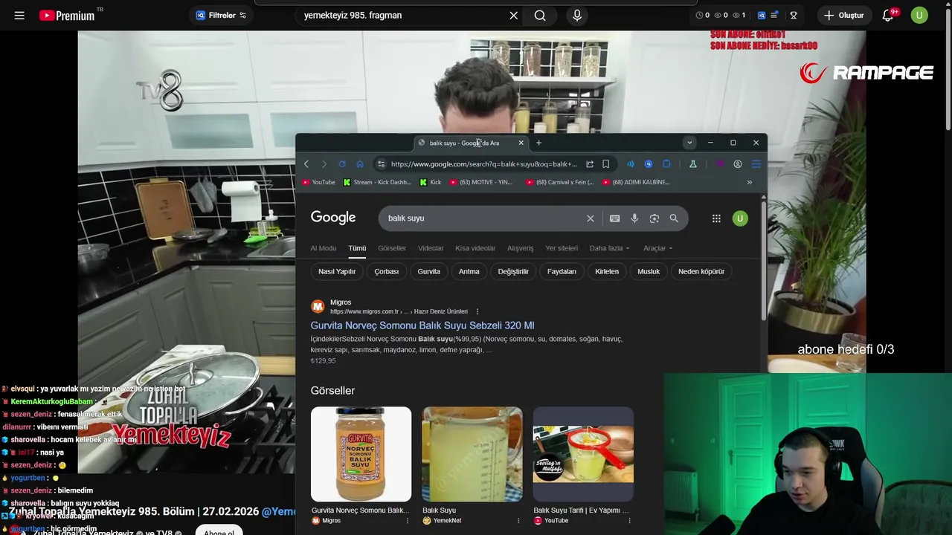Search by image with Google Lens
Screen dimensions: 952x535
point(654,218)
